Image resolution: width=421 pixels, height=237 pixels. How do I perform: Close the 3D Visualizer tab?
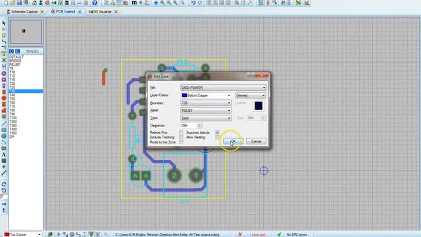[116, 12]
